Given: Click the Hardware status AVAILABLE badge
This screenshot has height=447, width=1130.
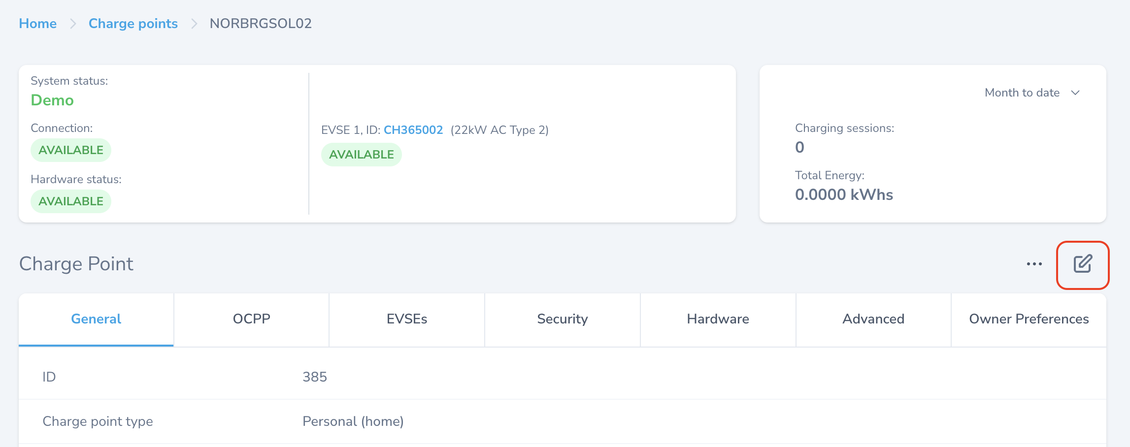Looking at the screenshot, I should 71,201.
